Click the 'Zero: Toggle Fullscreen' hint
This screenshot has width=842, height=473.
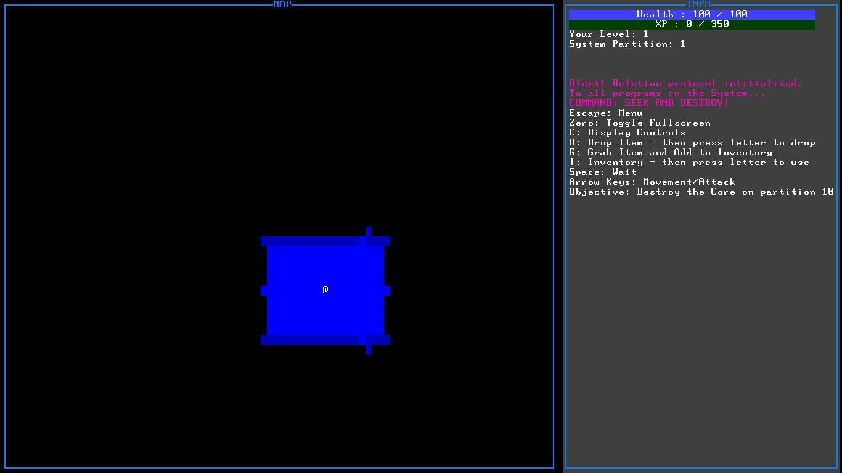coord(640,123)
